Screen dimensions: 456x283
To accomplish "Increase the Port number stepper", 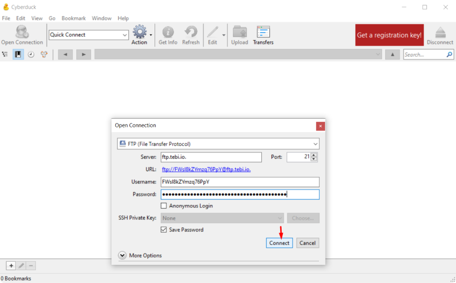I will pyautogui.click(x=313, y=155).
